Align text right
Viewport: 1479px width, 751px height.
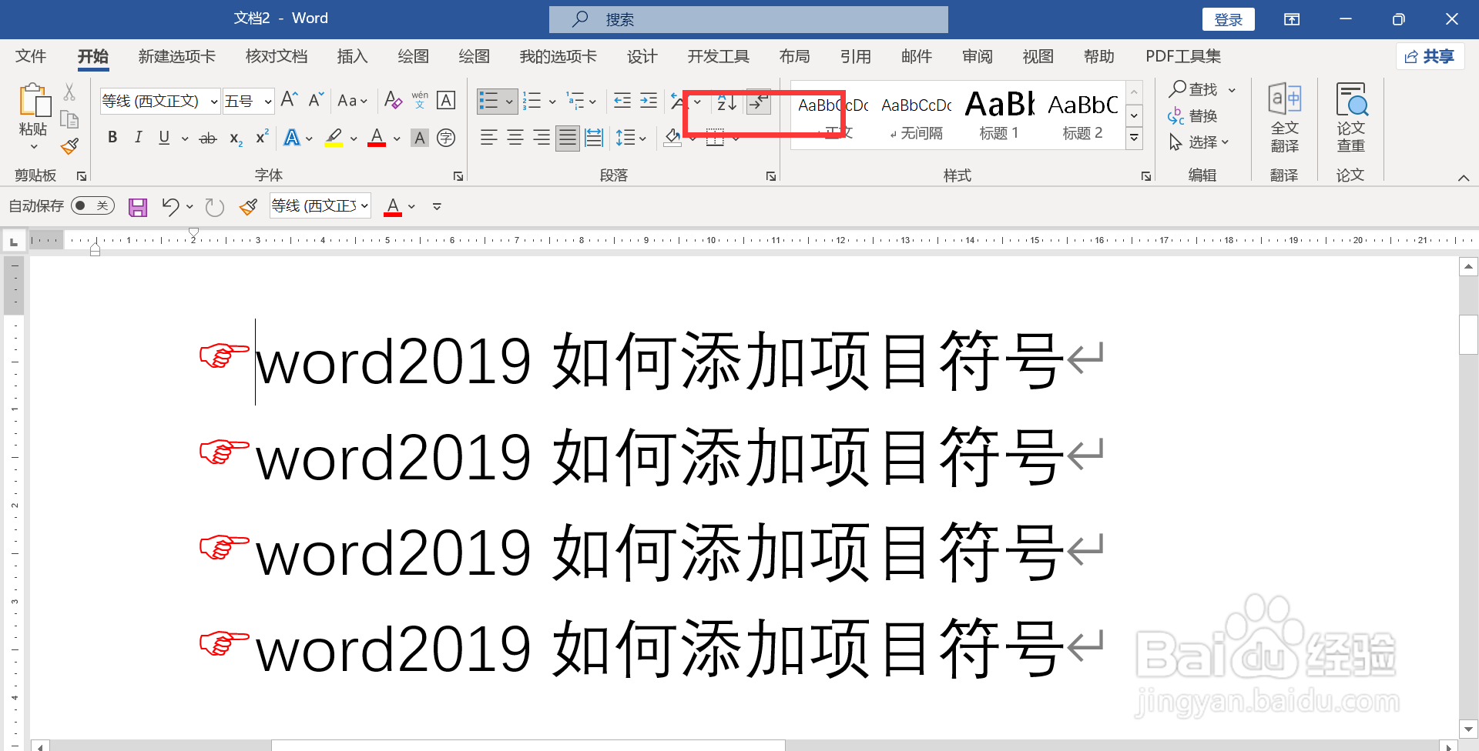[x=542, y=138]
